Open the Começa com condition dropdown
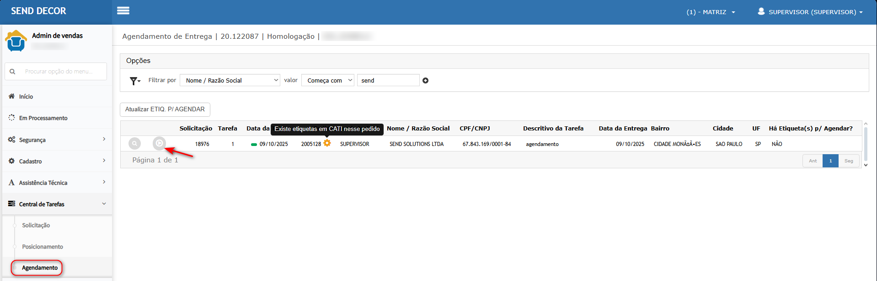This screenshot has height=281, width=877. coord(327,80)
